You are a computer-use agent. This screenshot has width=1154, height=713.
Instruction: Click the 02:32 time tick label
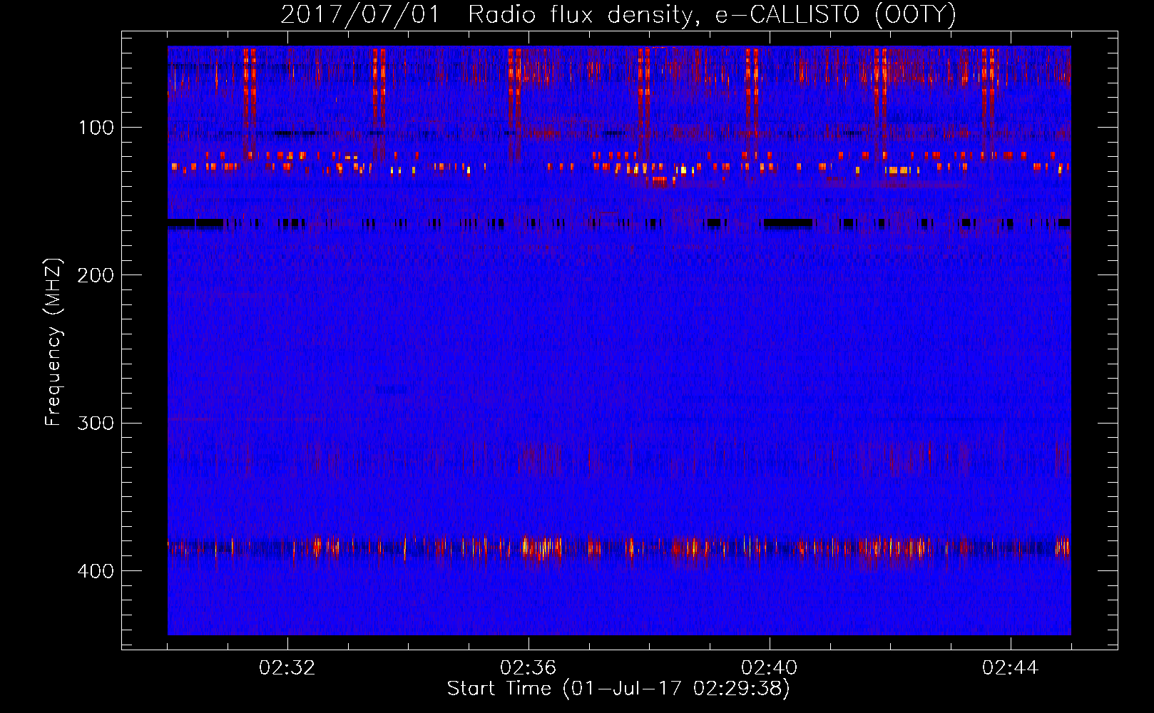(x=287, y=668)
